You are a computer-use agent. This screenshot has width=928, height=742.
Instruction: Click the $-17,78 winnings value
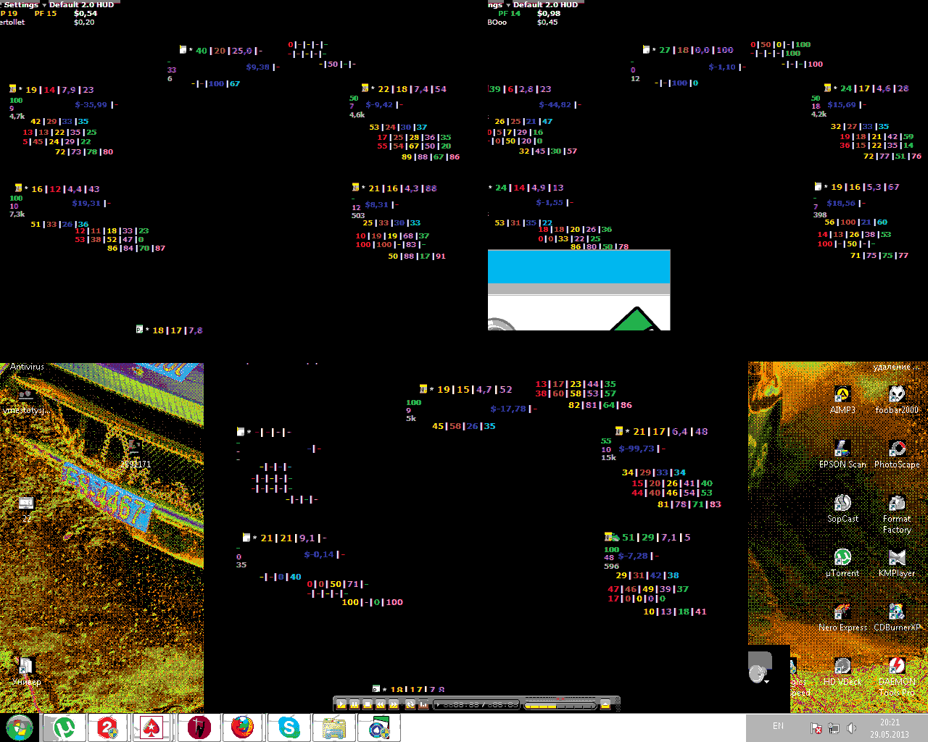coord(508,409)
